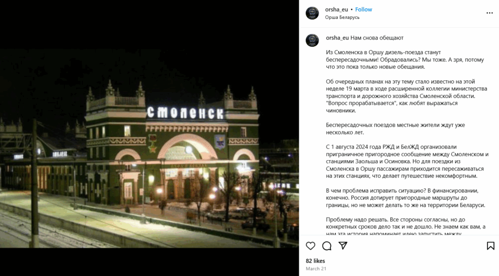Open the March 21 post date
Screen dimensions: 499x276
point(316,269)
